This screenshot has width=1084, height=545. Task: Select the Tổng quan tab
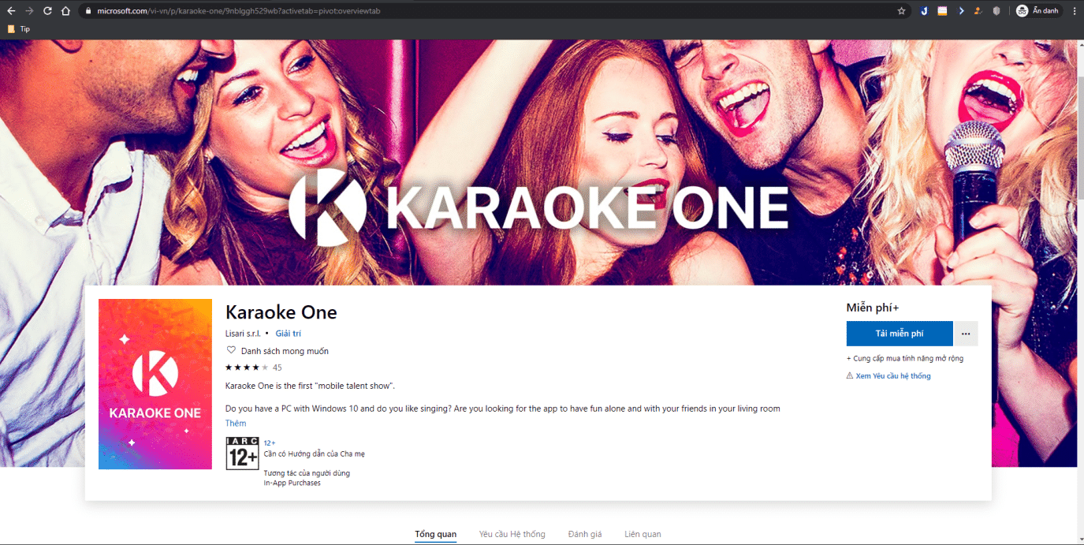[436, 535]
